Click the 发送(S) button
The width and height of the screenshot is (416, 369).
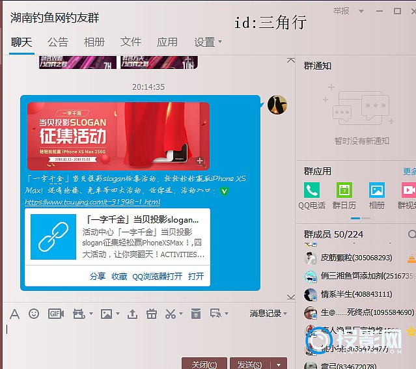tap(249, 364)
